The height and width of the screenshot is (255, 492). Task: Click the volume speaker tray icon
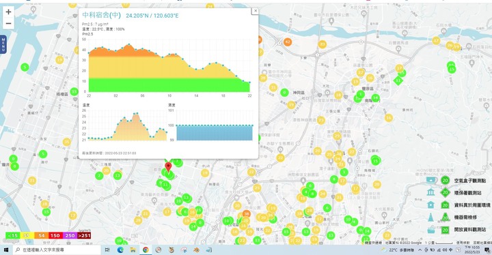(x=445, y=250)
